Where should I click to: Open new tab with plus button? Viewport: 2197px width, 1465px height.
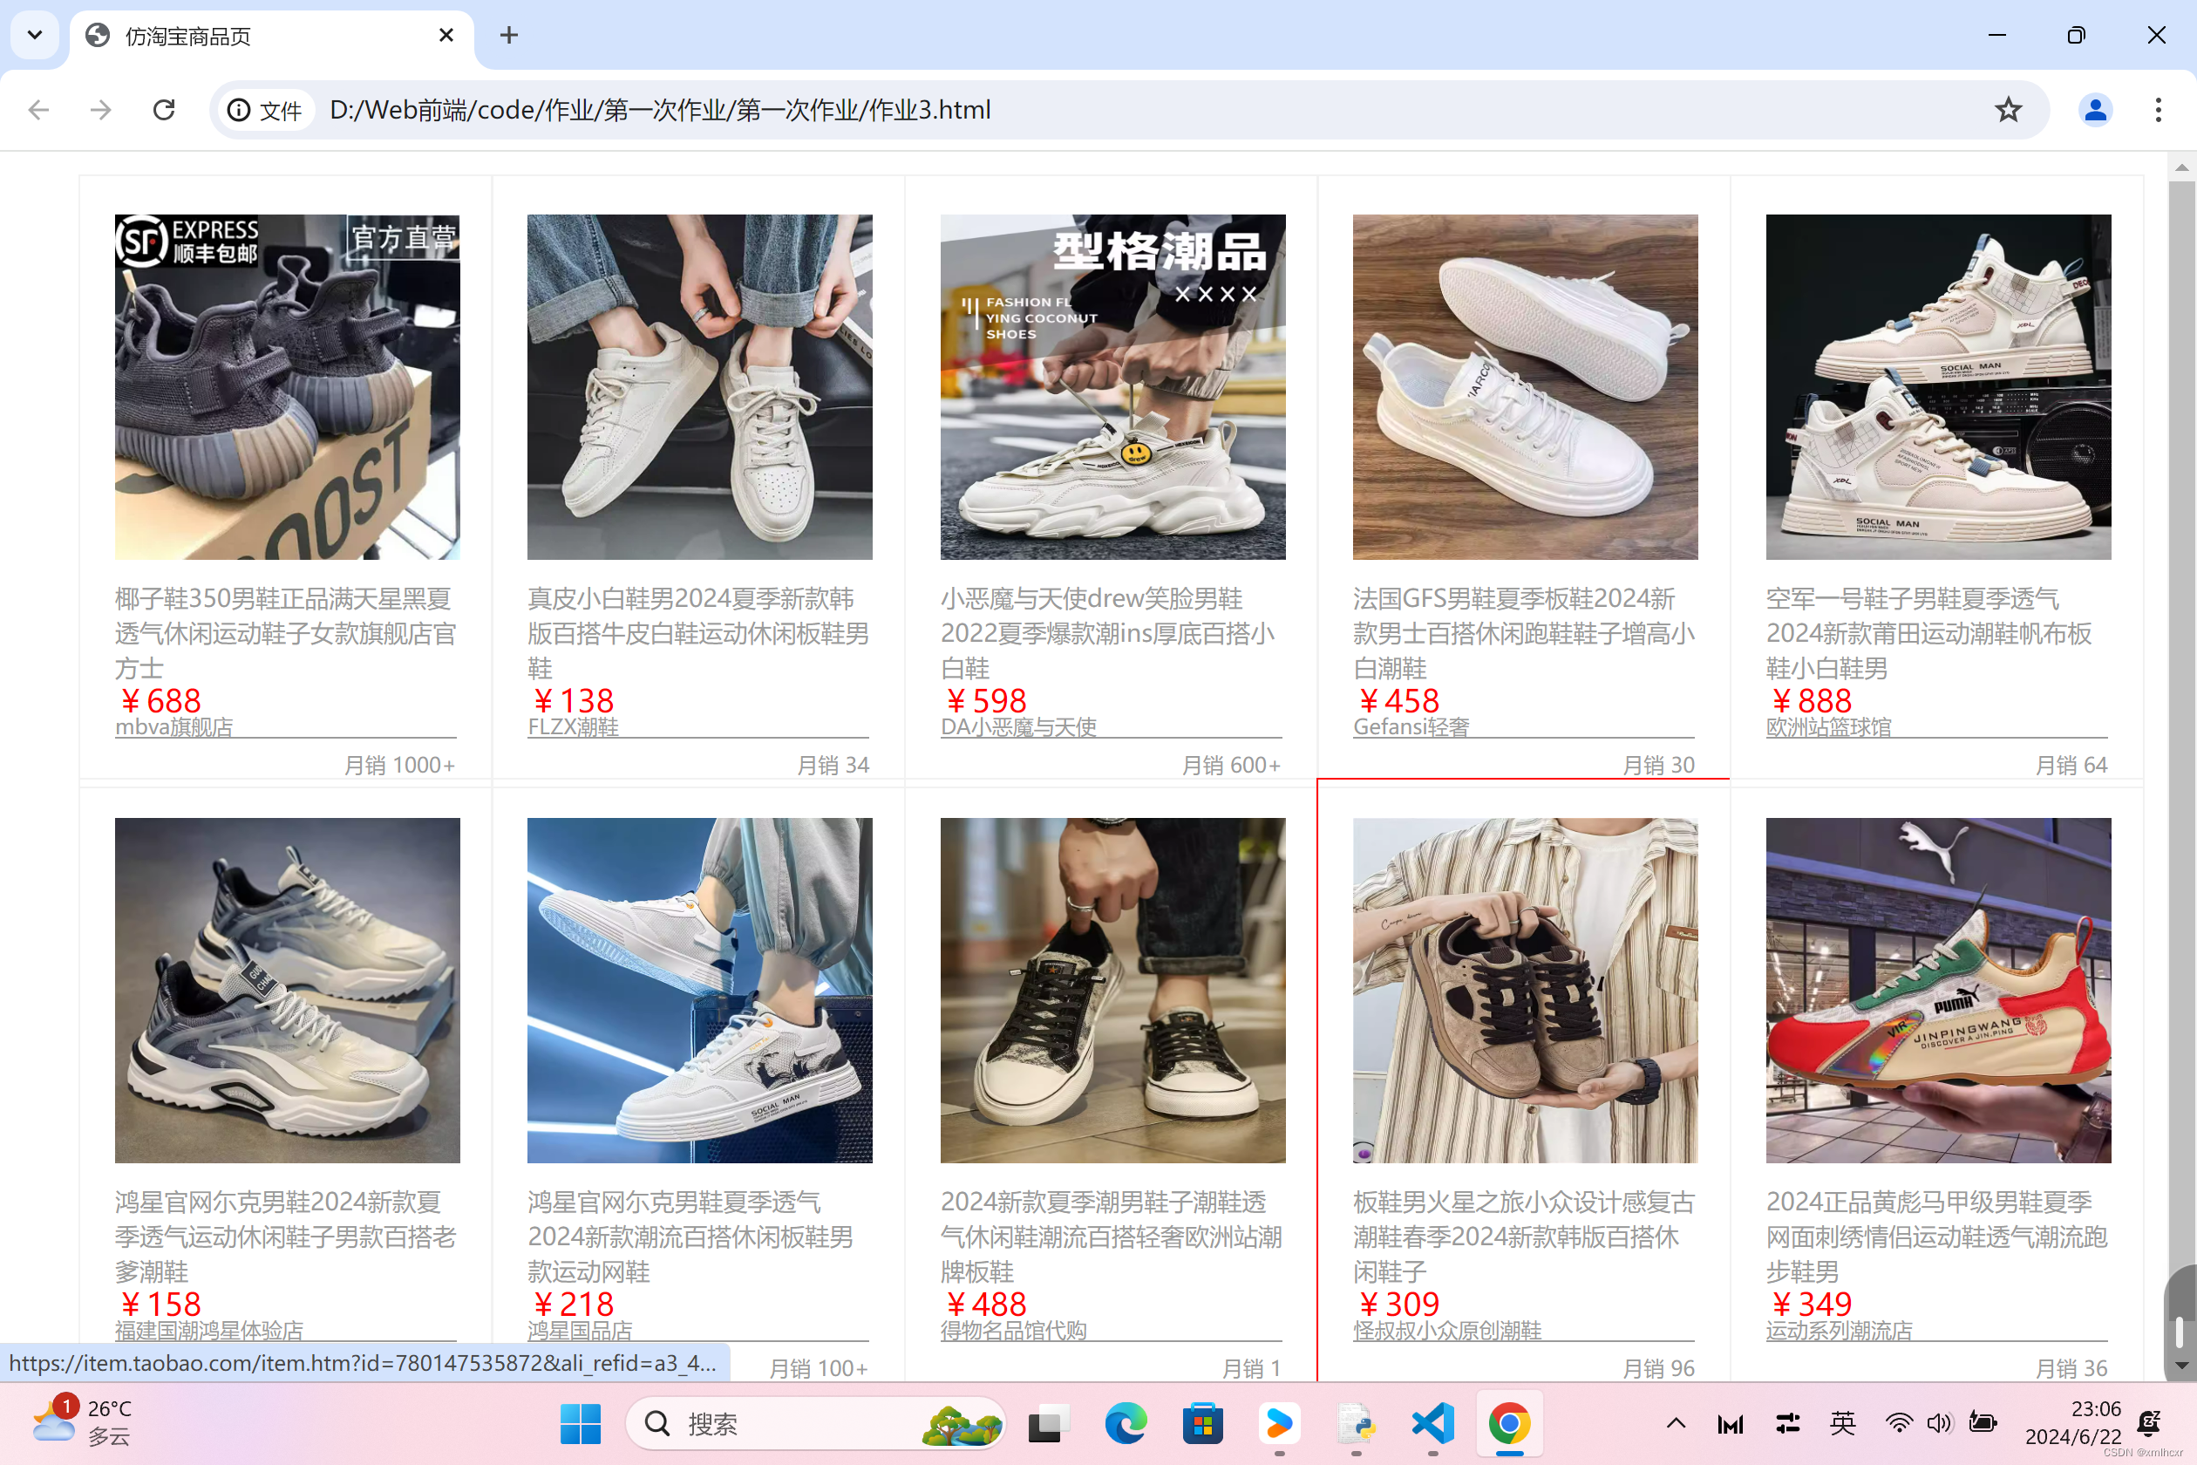click(508, 36)
